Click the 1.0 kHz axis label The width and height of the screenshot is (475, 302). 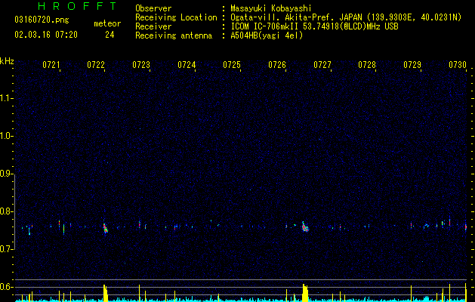[x=6, y=136]
